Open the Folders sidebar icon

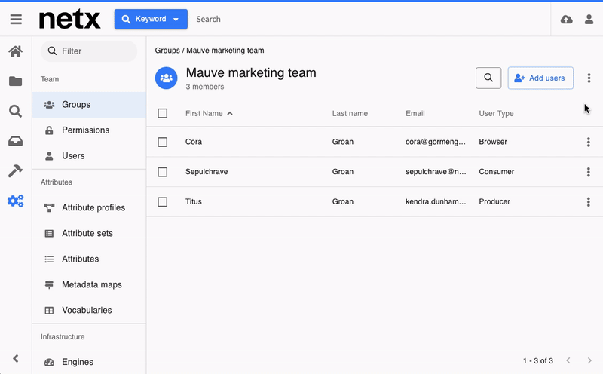[x=15, y=81]
